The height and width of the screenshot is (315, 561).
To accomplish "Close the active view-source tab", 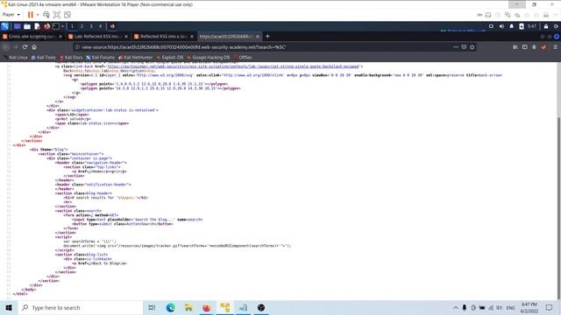I will point(258,37).
